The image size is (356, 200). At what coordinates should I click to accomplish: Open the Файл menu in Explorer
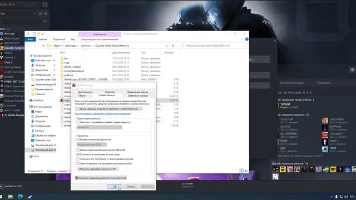pyautogui.click(x=30, y=39)
